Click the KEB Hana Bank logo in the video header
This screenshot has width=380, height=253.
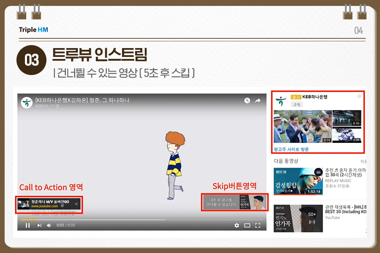click(x=27, y=102)
